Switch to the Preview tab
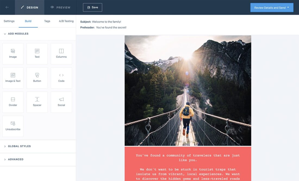Screen dimensions: 299x181 tap(60, 7)
